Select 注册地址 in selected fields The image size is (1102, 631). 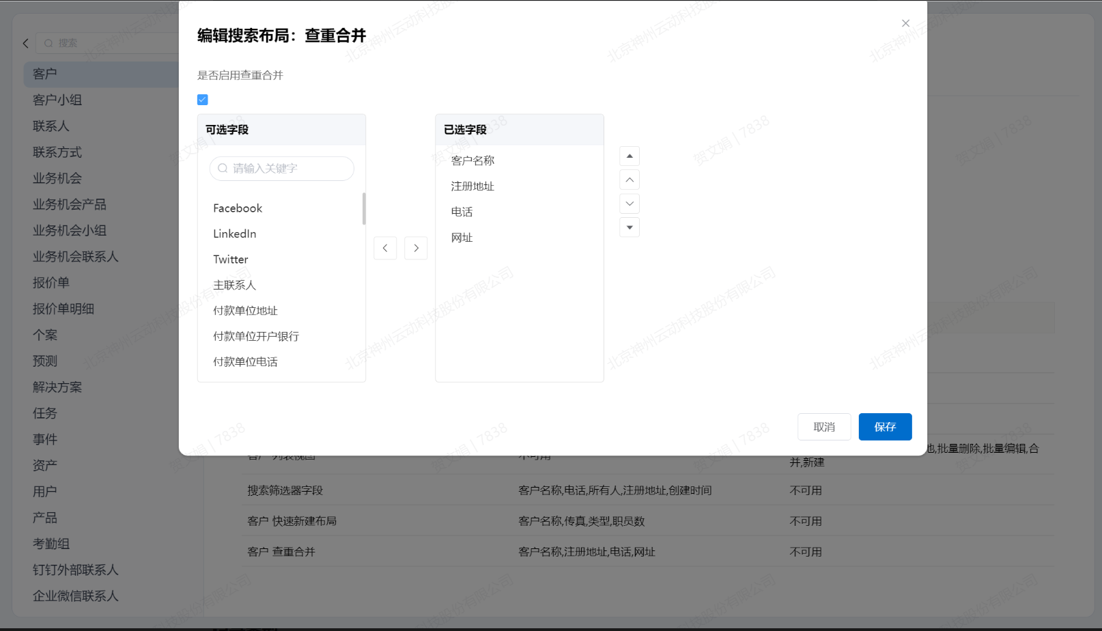(x=472, y=186)
